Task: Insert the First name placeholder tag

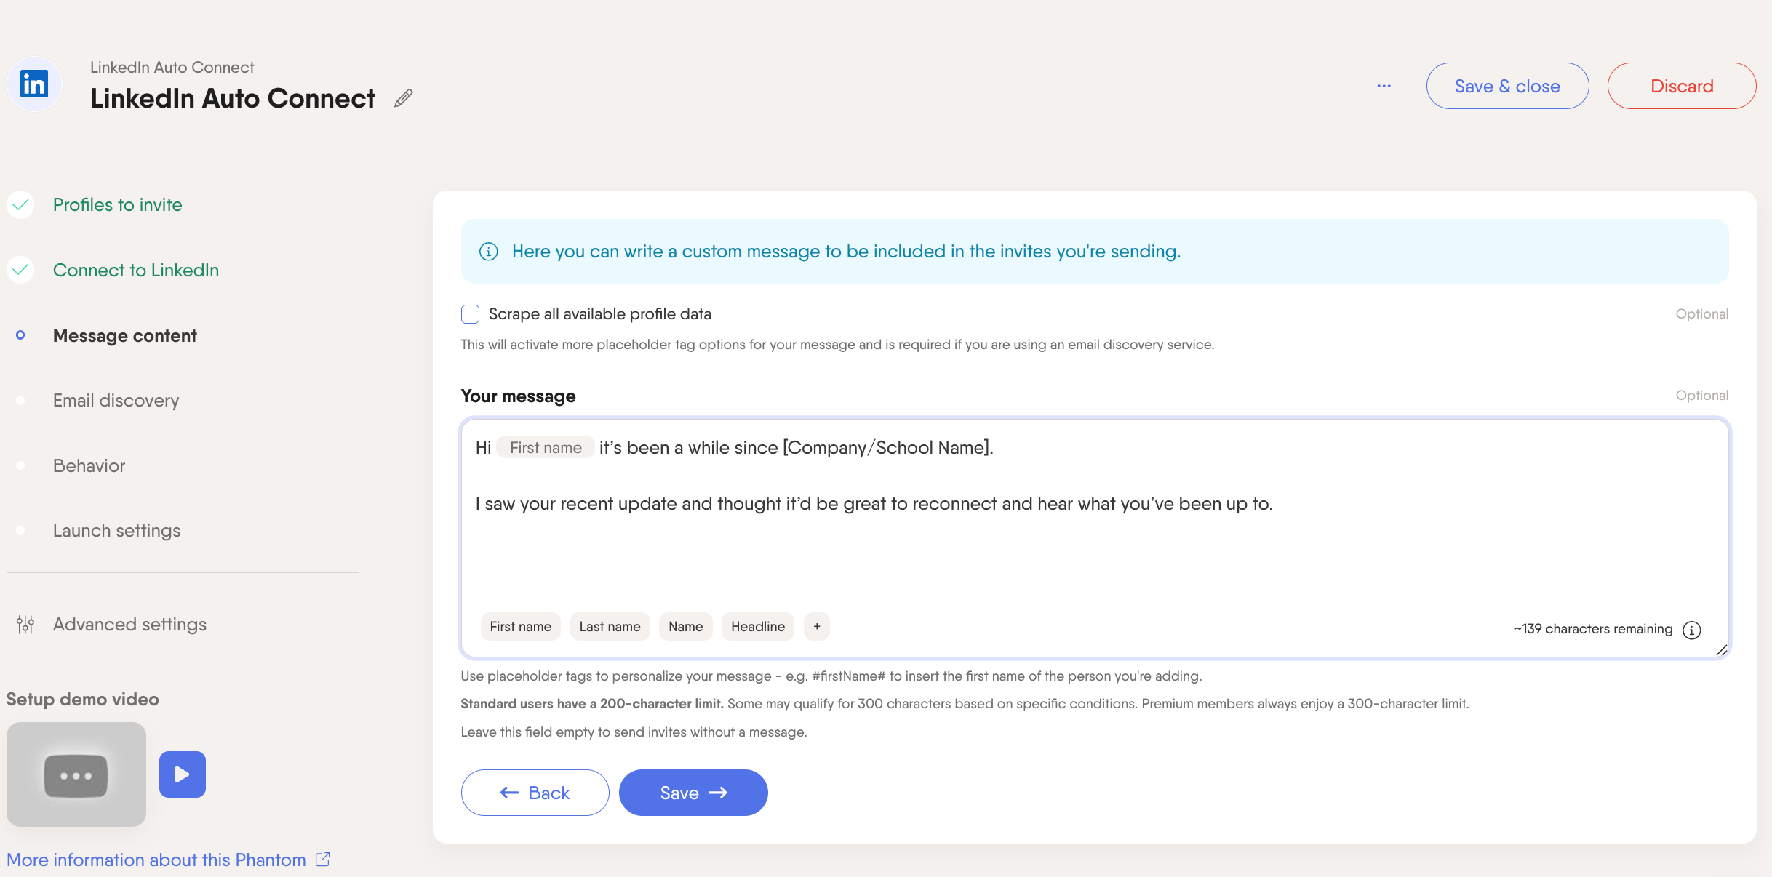Action: (521, 626)
